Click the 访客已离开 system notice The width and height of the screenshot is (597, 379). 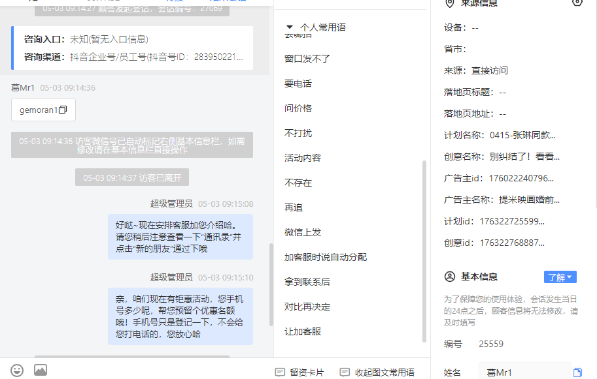(x=131, y=177)
